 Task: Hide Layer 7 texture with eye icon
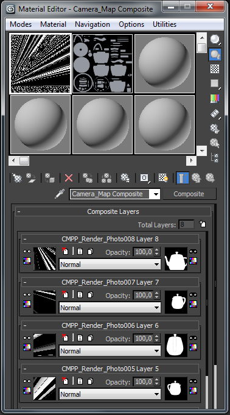[x=27, y=294]
